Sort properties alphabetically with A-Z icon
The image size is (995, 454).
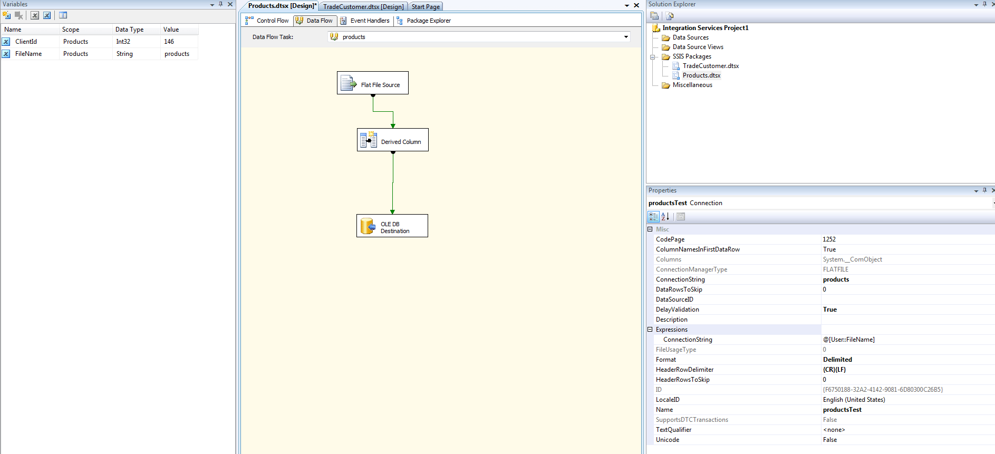coord(665,217)
